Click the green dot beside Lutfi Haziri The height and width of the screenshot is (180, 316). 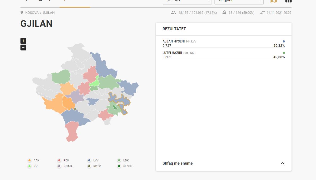pos(284,53)
